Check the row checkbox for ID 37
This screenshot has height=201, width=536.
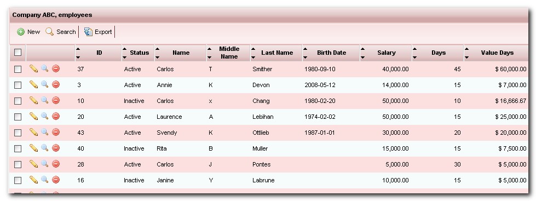pos(18,69)
